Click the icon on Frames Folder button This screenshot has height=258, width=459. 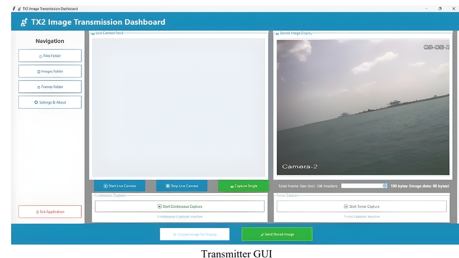pos(39,87)
